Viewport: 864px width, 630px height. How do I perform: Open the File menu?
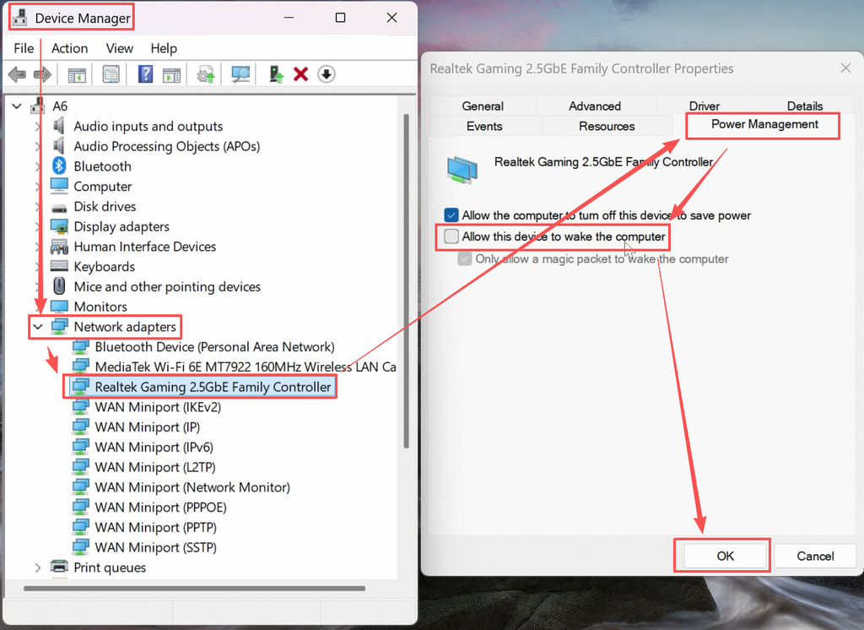[24, 48]
